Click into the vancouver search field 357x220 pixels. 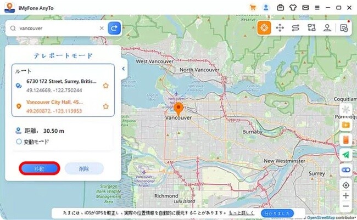(x=58, y=28)
